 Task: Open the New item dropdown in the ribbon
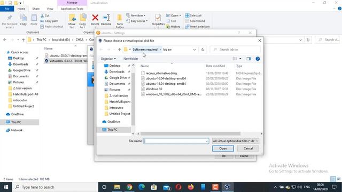(136, 15)
